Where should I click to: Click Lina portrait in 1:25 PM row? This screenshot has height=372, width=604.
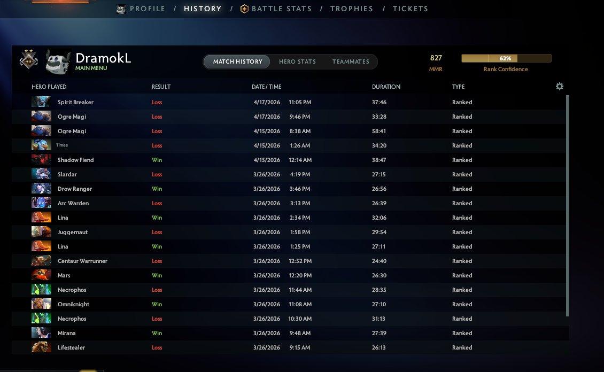[41, 246]
